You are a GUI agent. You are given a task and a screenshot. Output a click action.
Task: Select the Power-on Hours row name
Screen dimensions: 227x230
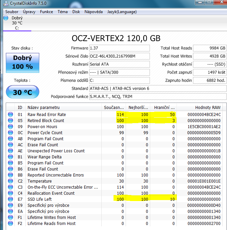(x=42, y=126)
